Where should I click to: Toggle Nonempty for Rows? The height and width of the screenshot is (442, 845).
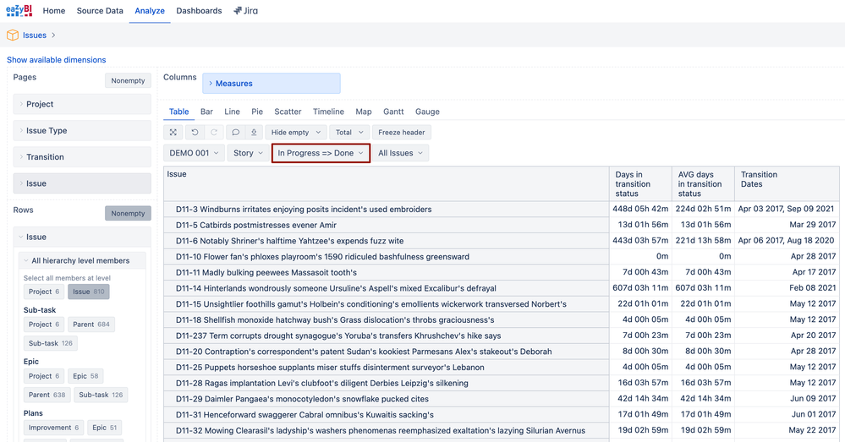coord(128,214)
